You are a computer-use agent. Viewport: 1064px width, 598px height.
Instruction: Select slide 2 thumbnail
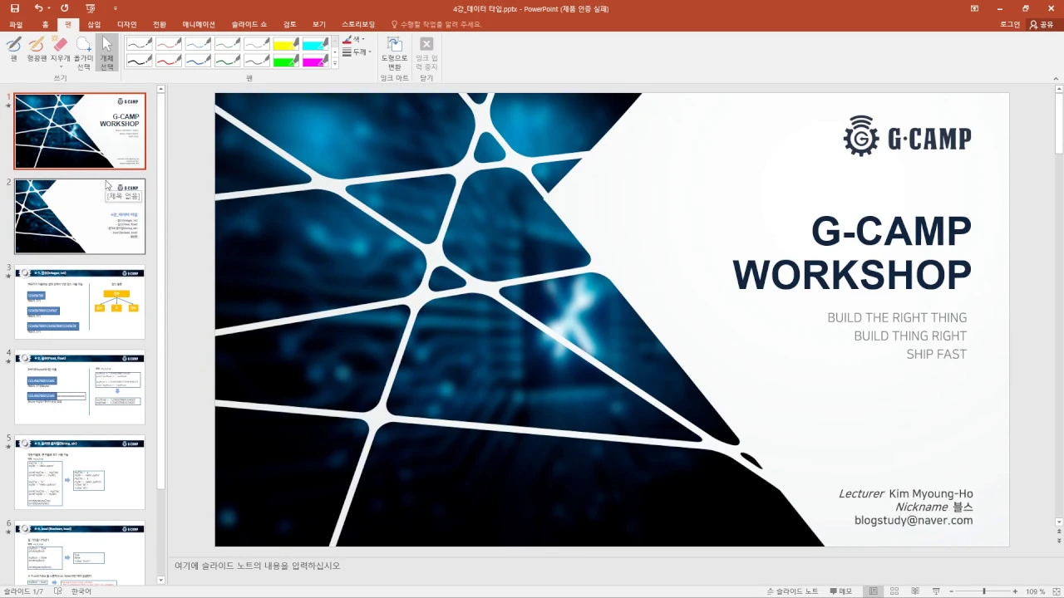click(x=80, y=216)
